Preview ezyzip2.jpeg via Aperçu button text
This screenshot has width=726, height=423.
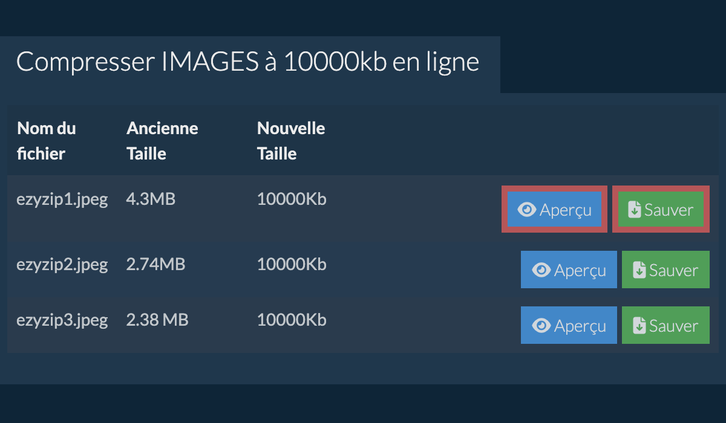[580, 271]
